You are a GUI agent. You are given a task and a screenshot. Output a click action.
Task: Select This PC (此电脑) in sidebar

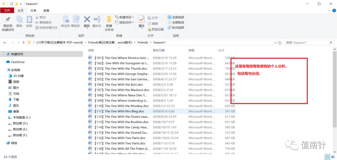(x=13, y=70)
